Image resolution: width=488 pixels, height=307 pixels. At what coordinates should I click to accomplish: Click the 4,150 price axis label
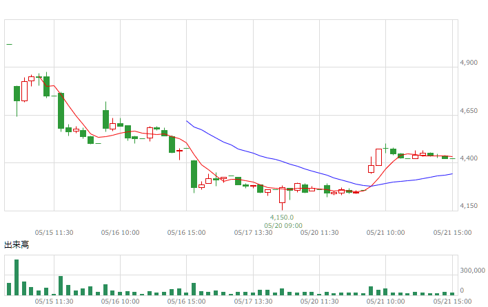click(x=469, y=206)
